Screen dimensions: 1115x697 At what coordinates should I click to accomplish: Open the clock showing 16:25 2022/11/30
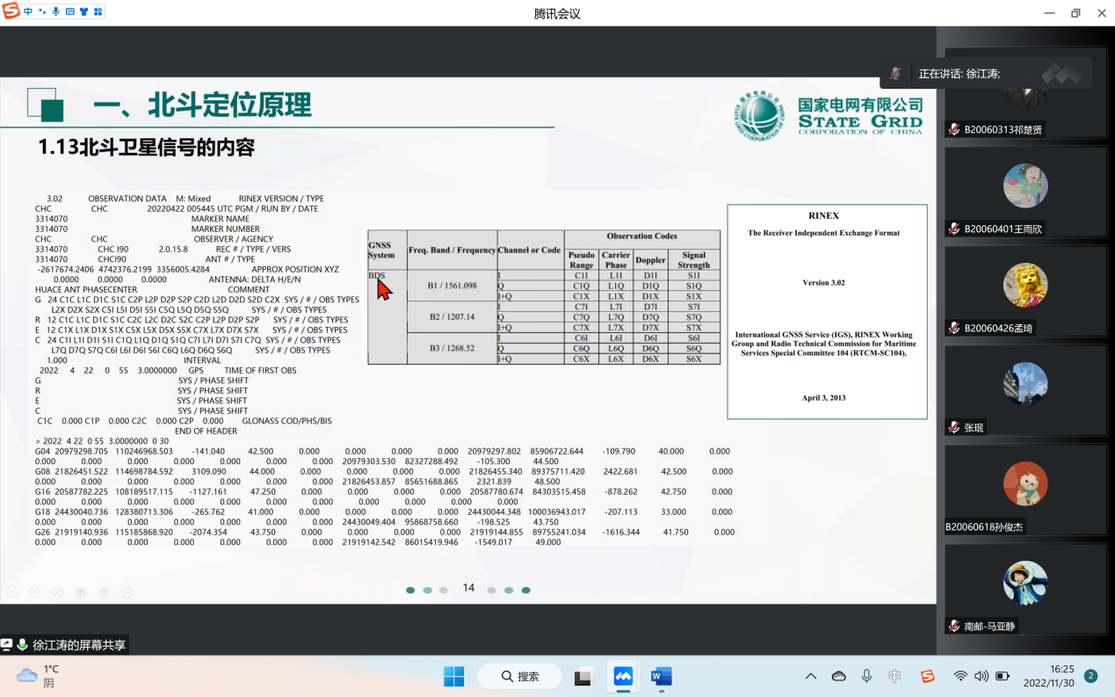click(x=1049, y=676)
